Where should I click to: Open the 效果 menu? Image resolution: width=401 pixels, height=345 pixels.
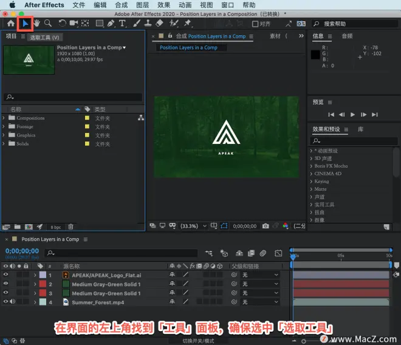pyautogui.click(x=163, y=5)
